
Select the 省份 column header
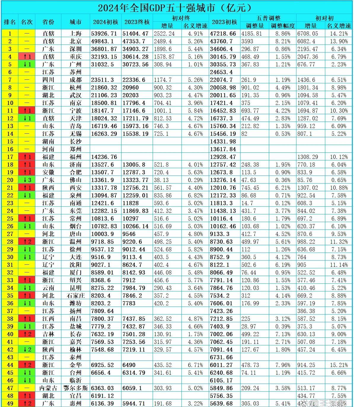(x=48, y=22)
